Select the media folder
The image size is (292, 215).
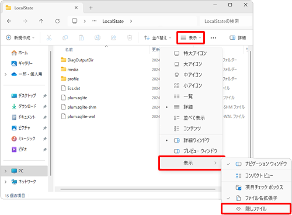(x=69, y=70)
